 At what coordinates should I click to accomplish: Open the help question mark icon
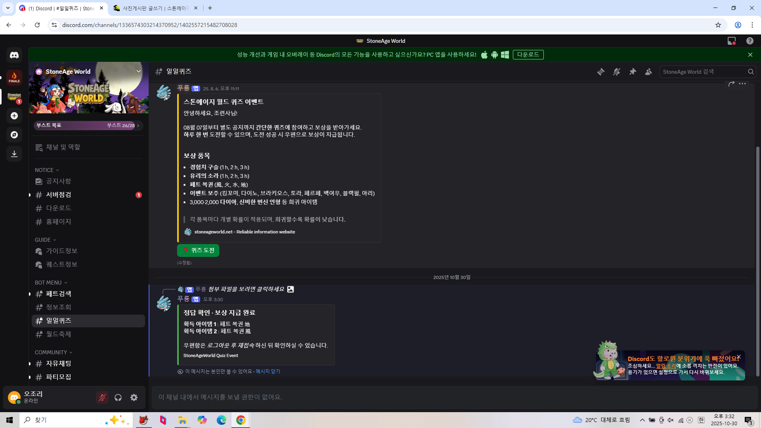click(x=750, y=41)
